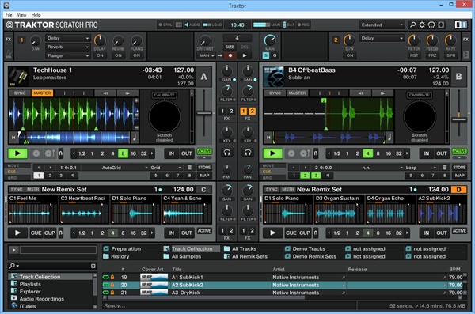Click the browser preview player play icon
475x314 pixels.
pos(13,250)
